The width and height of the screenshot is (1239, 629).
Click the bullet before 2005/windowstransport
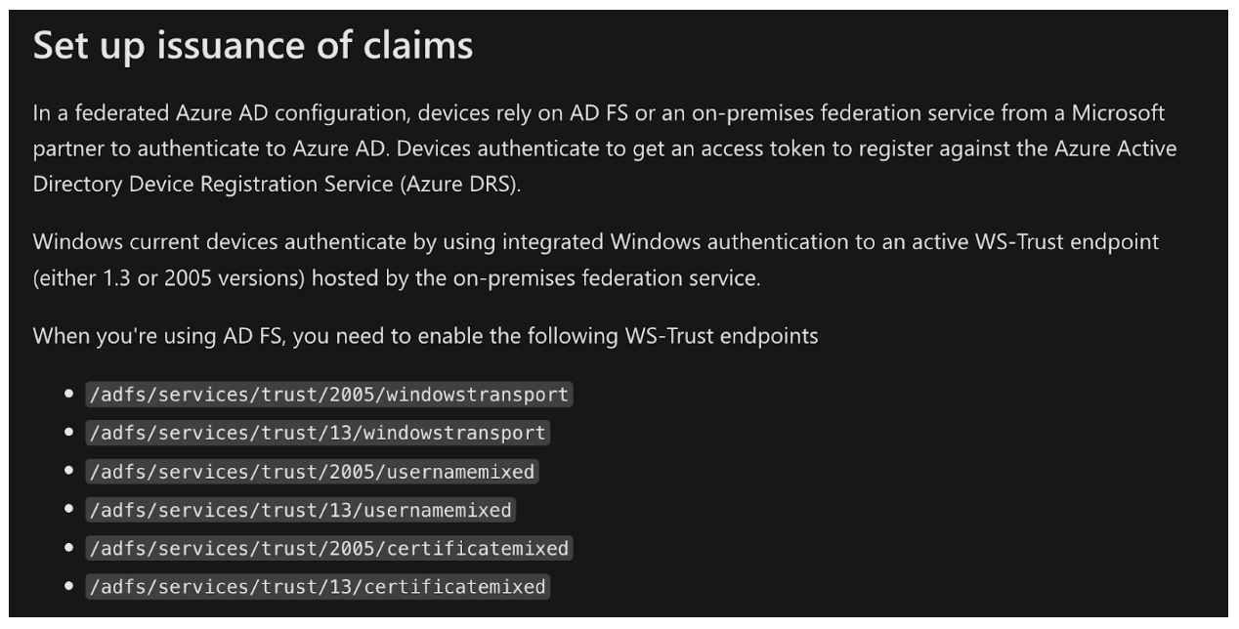coord(68,395)
